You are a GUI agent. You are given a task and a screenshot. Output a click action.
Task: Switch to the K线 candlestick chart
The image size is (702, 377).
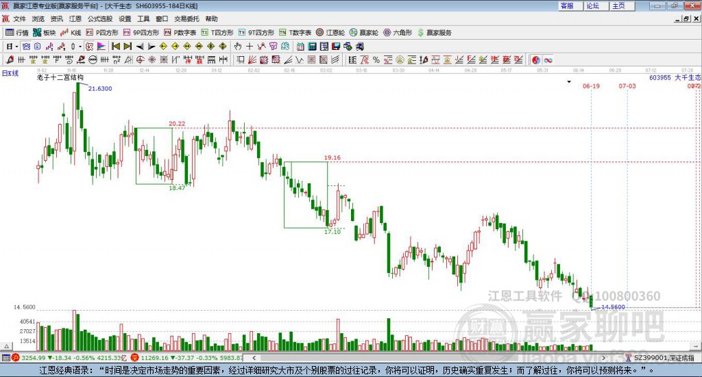pyautogui.click(x=71, y=33)
